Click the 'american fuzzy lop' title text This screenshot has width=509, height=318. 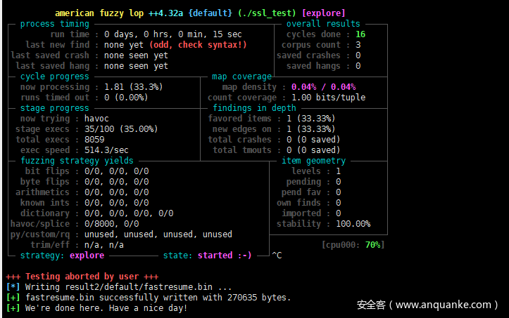pos(99,13)
